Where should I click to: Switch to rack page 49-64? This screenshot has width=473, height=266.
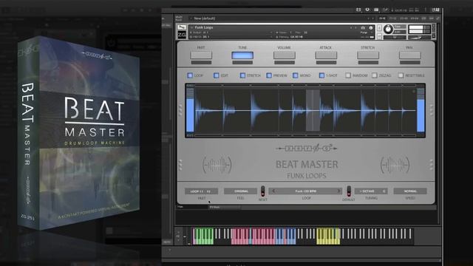415,18
